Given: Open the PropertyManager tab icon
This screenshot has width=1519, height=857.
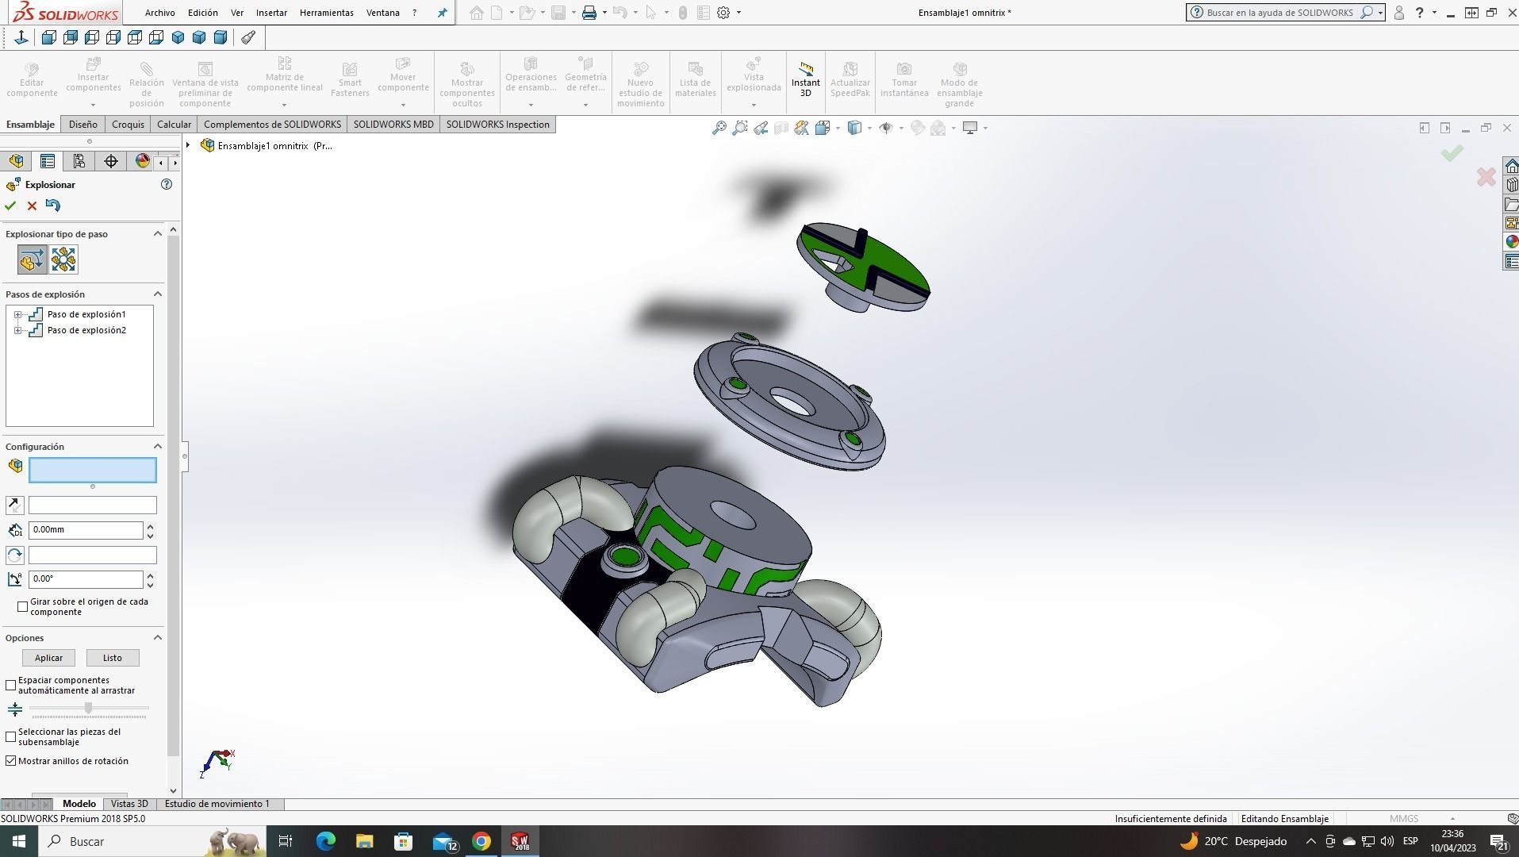Looking at the screenshot, I should click(48, 161).
